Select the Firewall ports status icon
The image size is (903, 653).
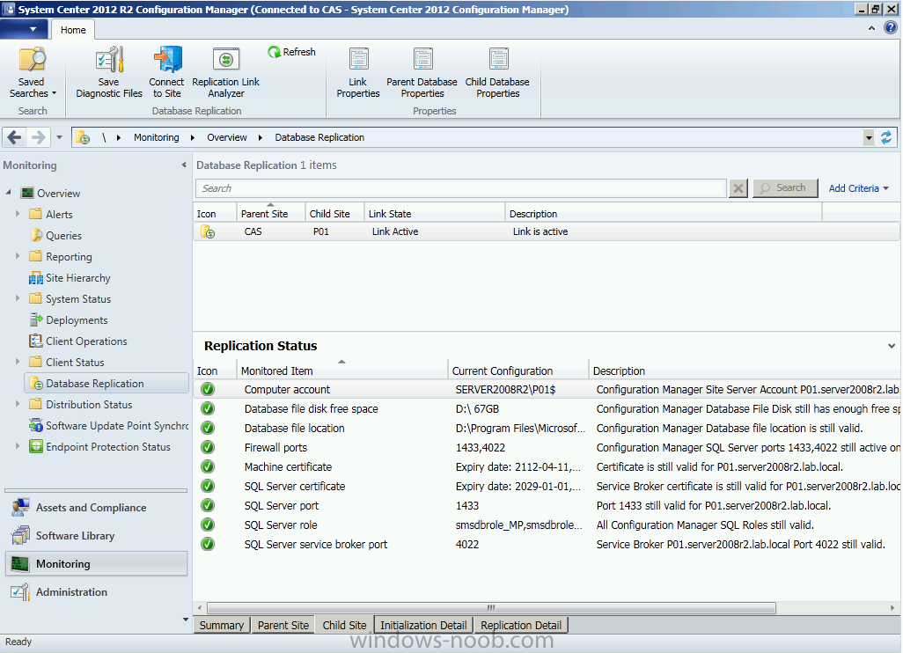point(208,447)
